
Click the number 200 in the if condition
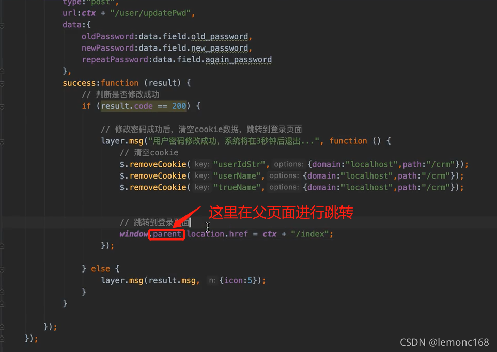tap(179, 106)
